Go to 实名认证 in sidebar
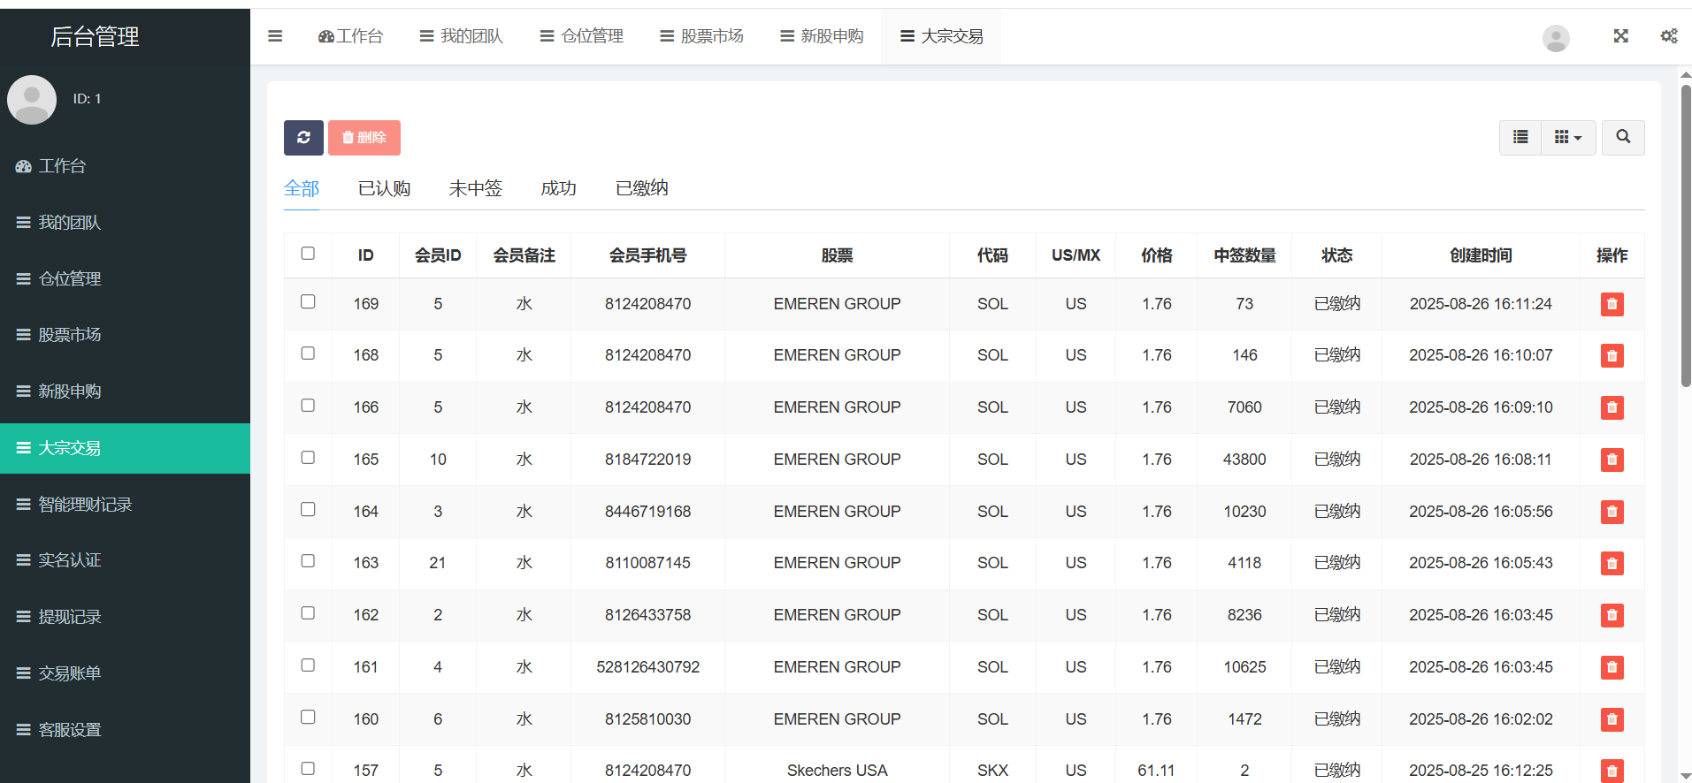The image size is (1692, 783). pyautogui.click(x=69, y=560)
